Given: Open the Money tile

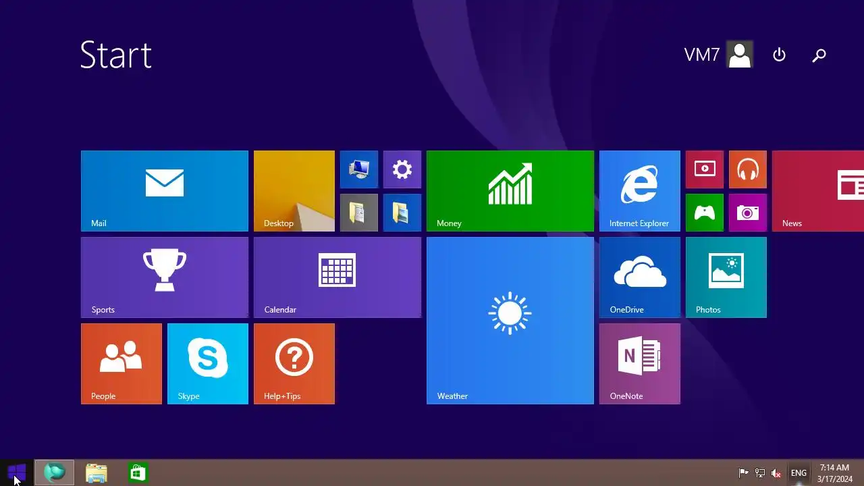Looking at the screenshot, I should [510, 191].
